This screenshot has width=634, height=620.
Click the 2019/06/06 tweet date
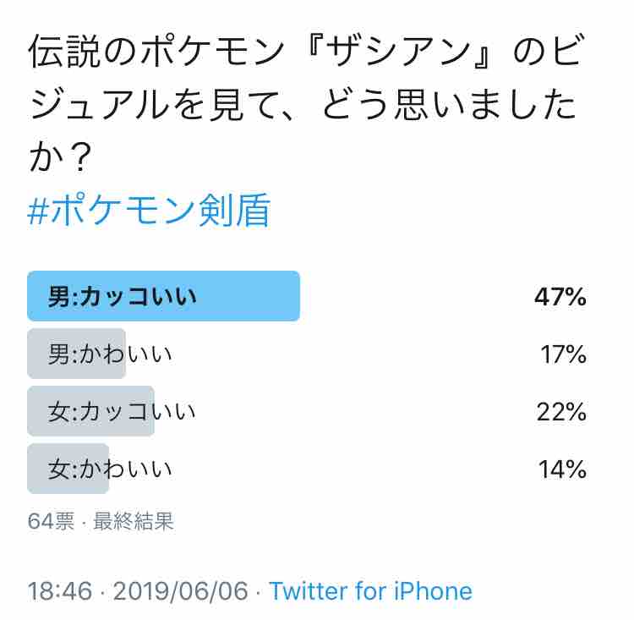180,591
